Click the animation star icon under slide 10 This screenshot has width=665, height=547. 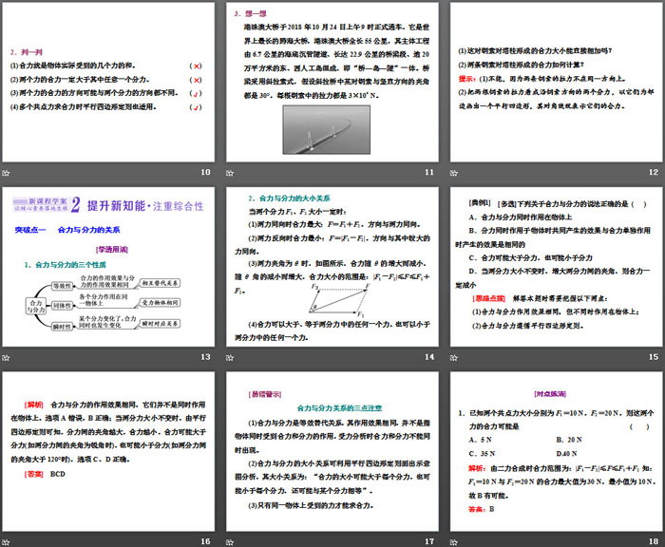pyautogui.click(x=7, y=172)
